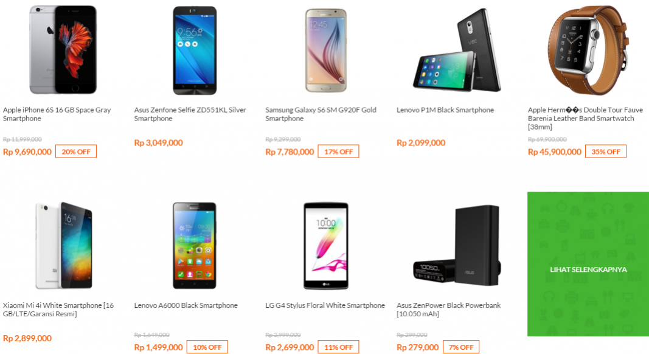Open Samsung Galaxy S6 SM G920F title
The width and height of the screenshot is (649, 354).
[321, 114]
